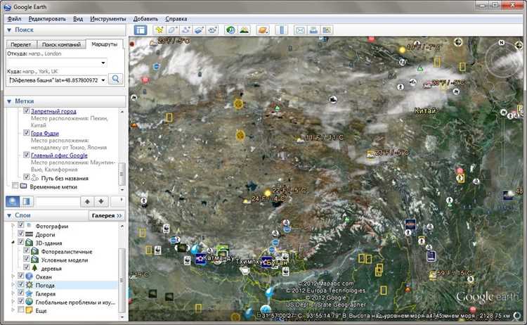Open the Вид menu

tap(78, 19)
